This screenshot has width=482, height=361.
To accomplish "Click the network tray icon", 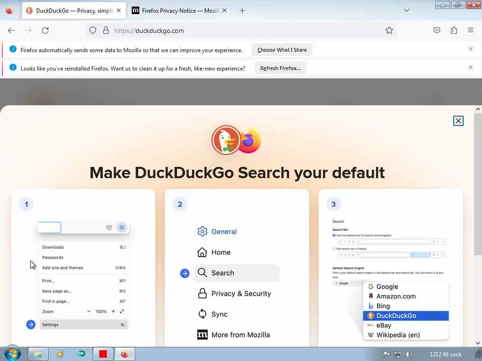I will click(x=398, y=354).
